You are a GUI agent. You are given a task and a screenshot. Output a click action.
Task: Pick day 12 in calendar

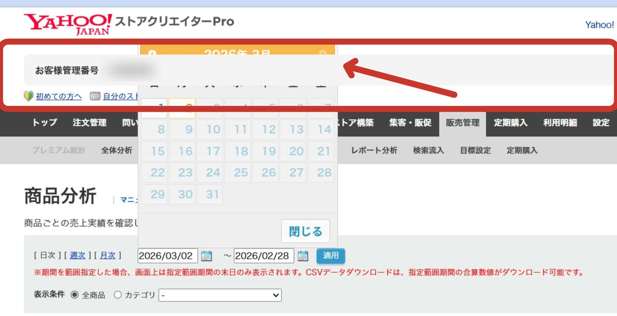[265, 129]
